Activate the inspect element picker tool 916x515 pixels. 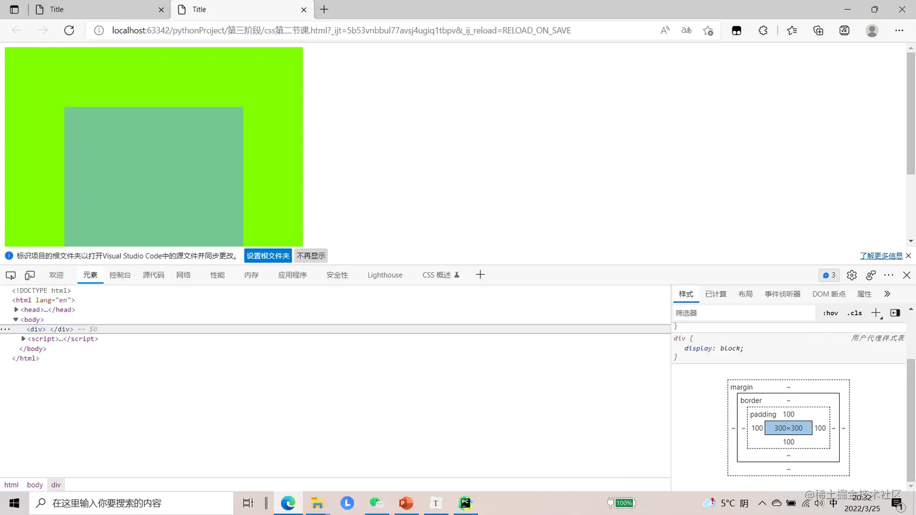(10, 275)
